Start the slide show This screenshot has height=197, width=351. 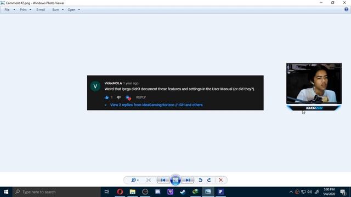tap(175, 180)
